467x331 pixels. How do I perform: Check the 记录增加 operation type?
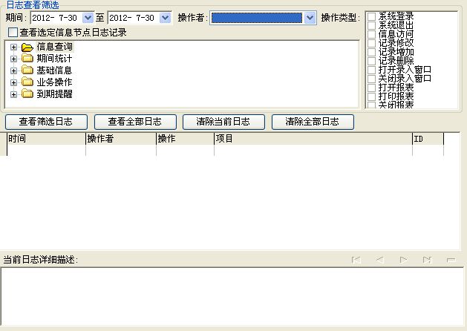click(372, 52)
